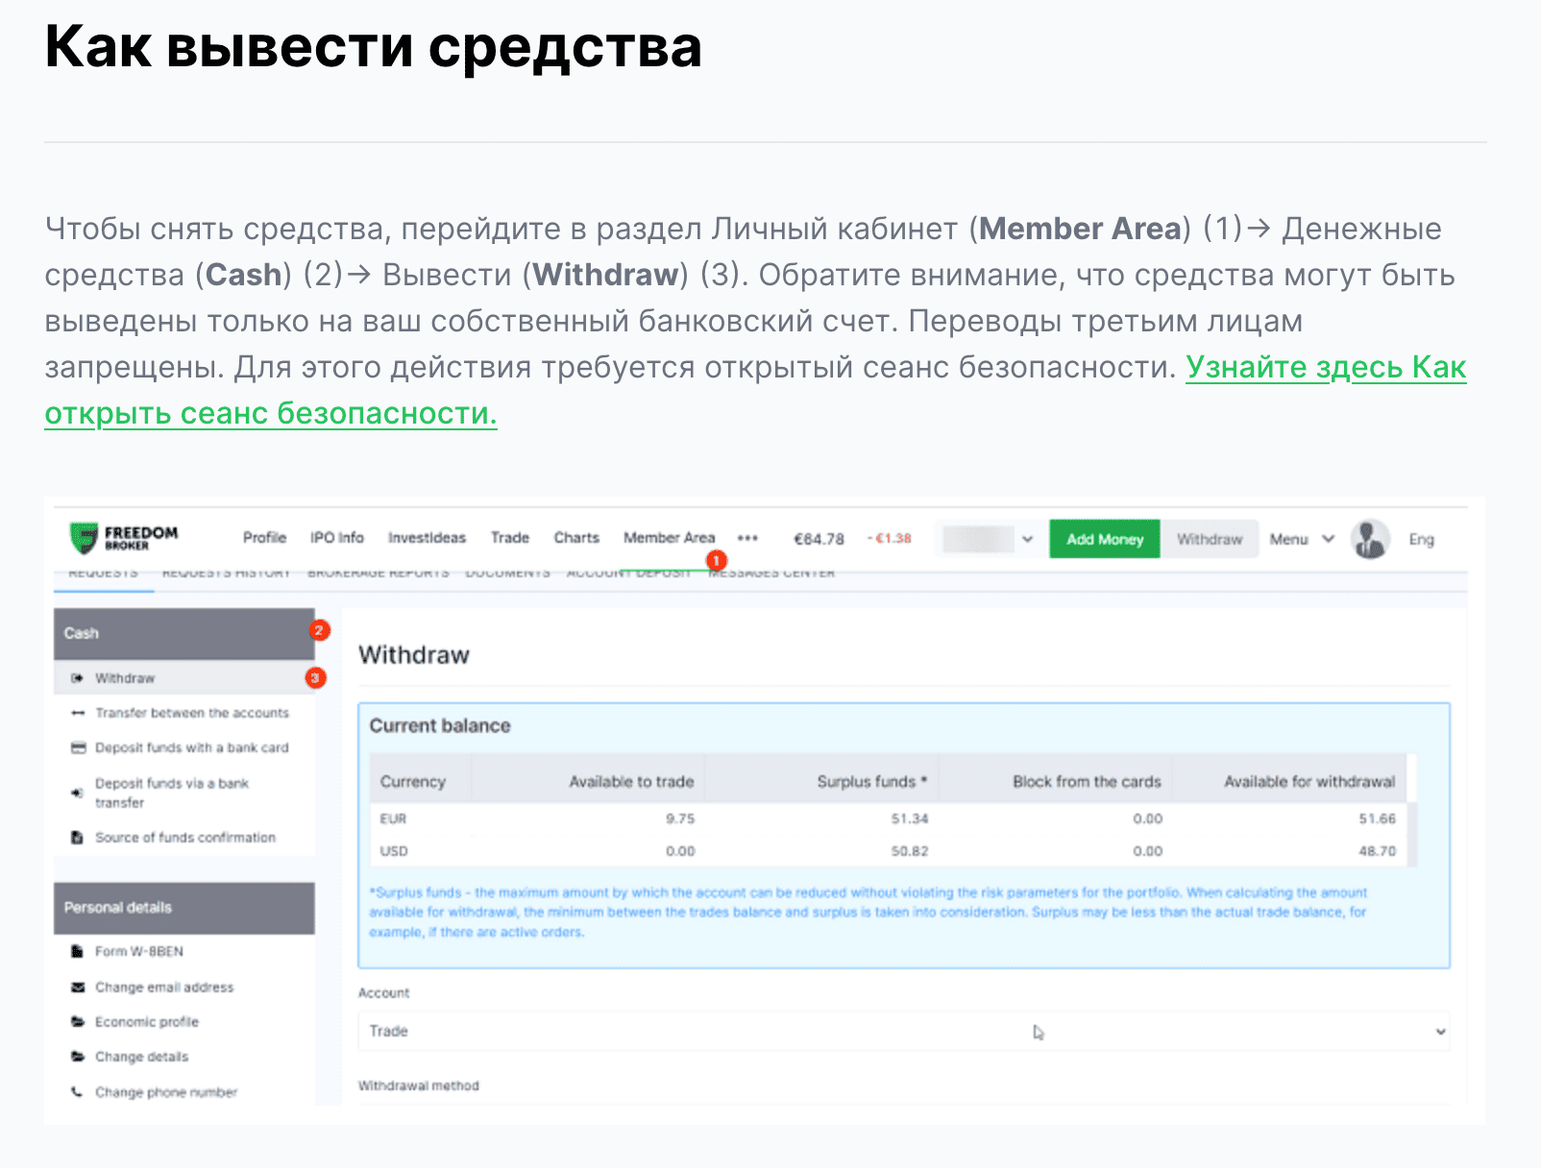Open the Account Trade dropdown
This screenshot has height=1168, width=1541.
click(904, 1031)
